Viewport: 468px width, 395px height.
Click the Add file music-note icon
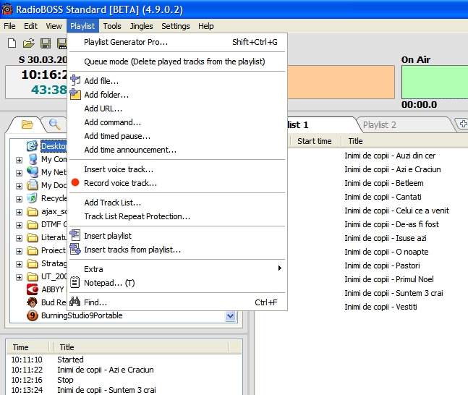(75, 80)
